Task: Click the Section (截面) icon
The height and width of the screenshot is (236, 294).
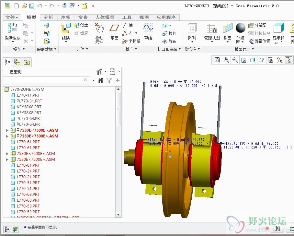Action: 227,28
